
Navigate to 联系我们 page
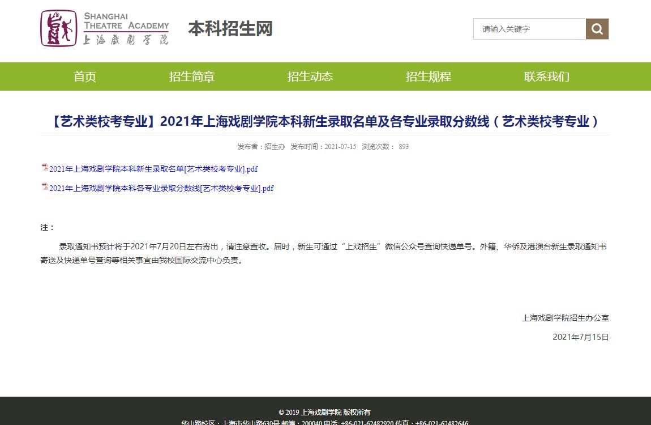(547, 76)
